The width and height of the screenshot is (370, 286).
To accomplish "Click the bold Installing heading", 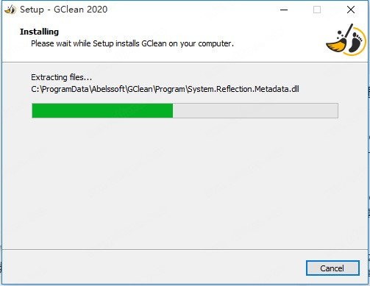I will point(39,32).
